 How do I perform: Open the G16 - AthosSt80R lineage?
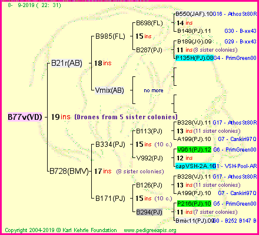click(x=235, y=14)
